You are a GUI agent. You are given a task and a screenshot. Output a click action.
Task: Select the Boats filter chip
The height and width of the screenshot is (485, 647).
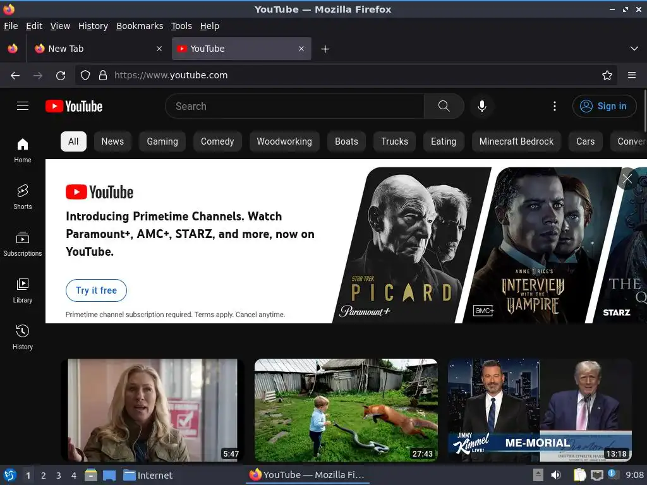coord(347,141)
